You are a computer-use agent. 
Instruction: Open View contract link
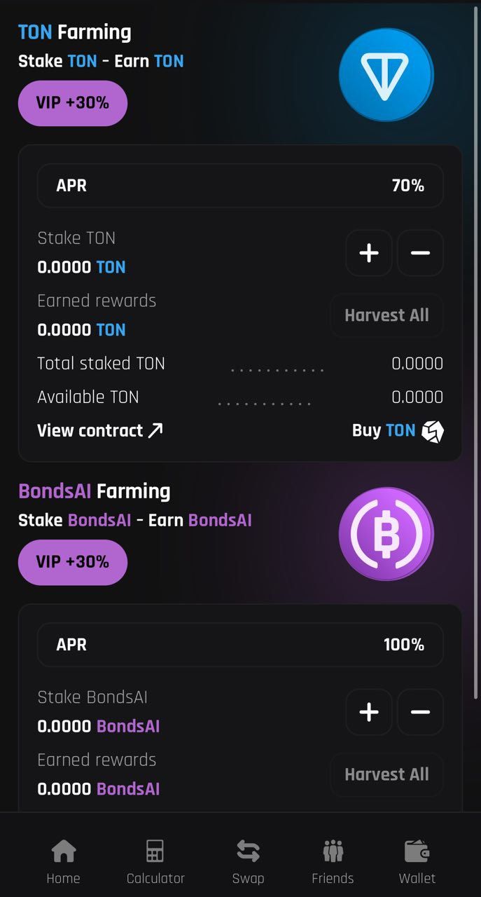91,430
